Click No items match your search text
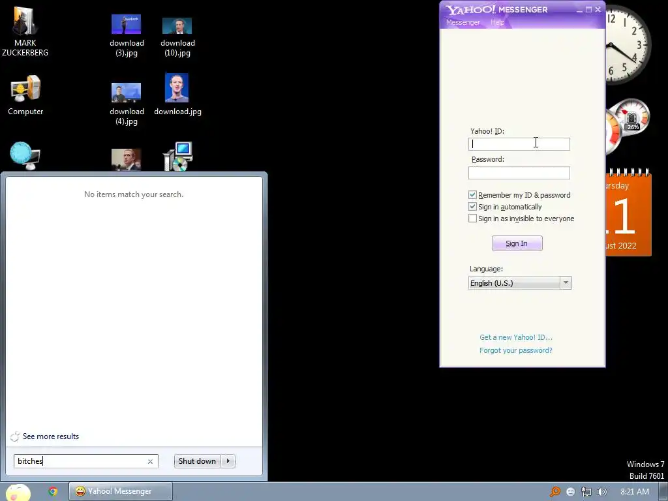Viewport: 668px width, 501px height. coord(134,194)
